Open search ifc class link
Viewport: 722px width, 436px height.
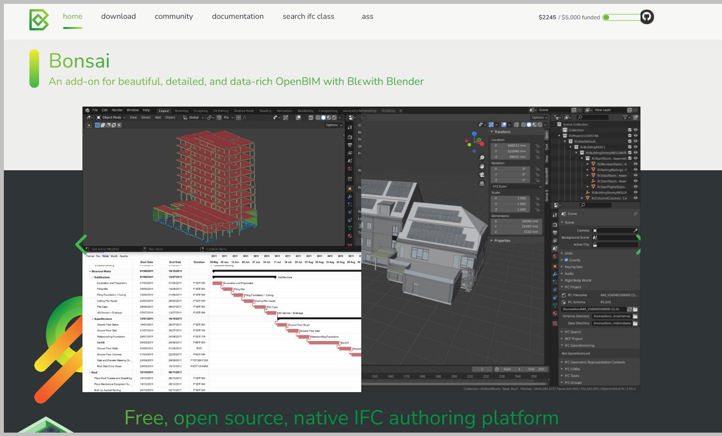308,16
